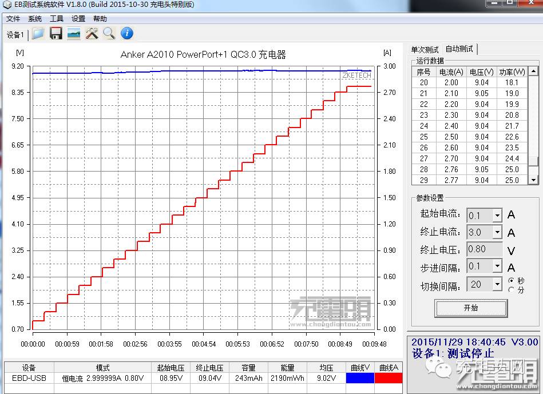Click the 电压(V) column header
Screen dimensions: 543x394
click(481, 71)
